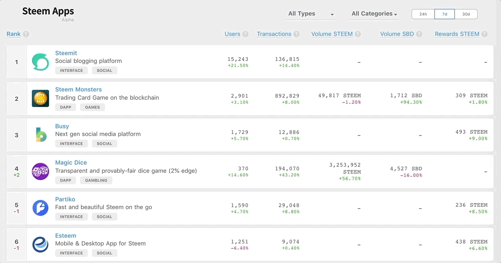Viewport: 501px width, 263px height.
Task: Click the GAMBLING tag
Action: pyautogui.click(x=96, y=181)
